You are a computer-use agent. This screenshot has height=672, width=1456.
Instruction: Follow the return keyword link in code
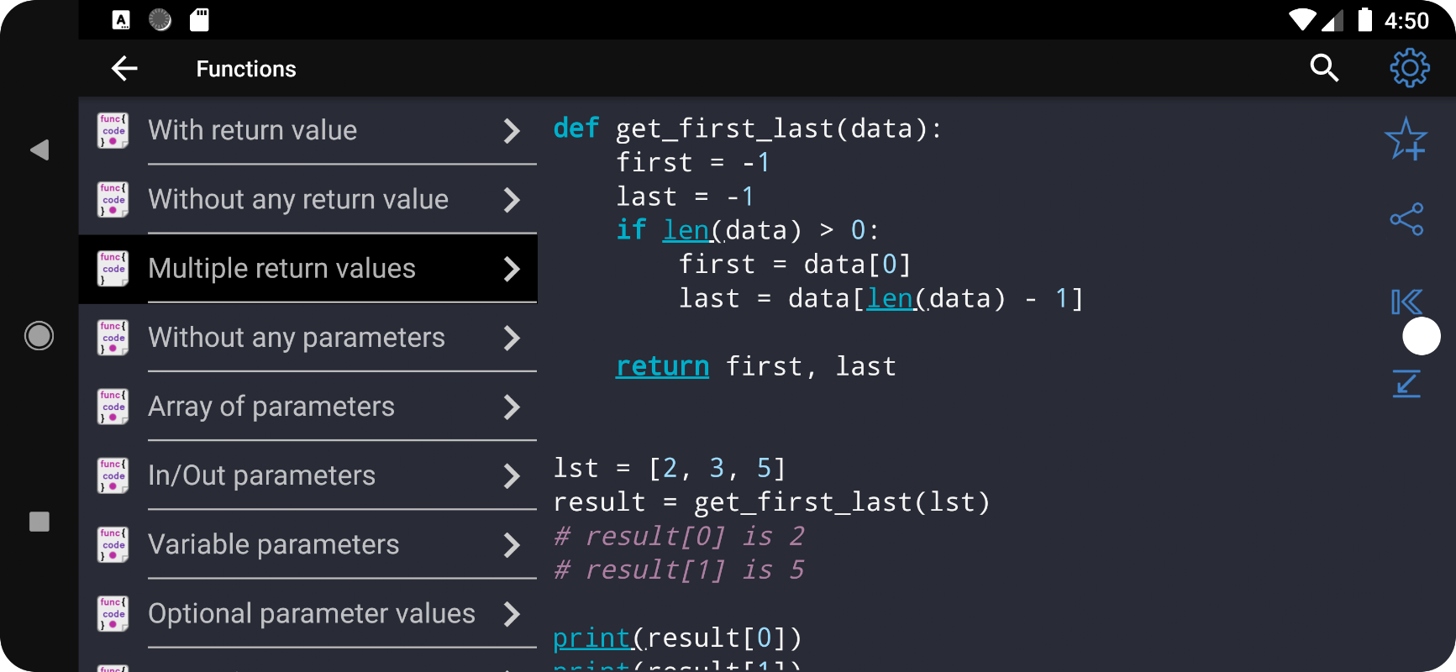coord(662,366)
